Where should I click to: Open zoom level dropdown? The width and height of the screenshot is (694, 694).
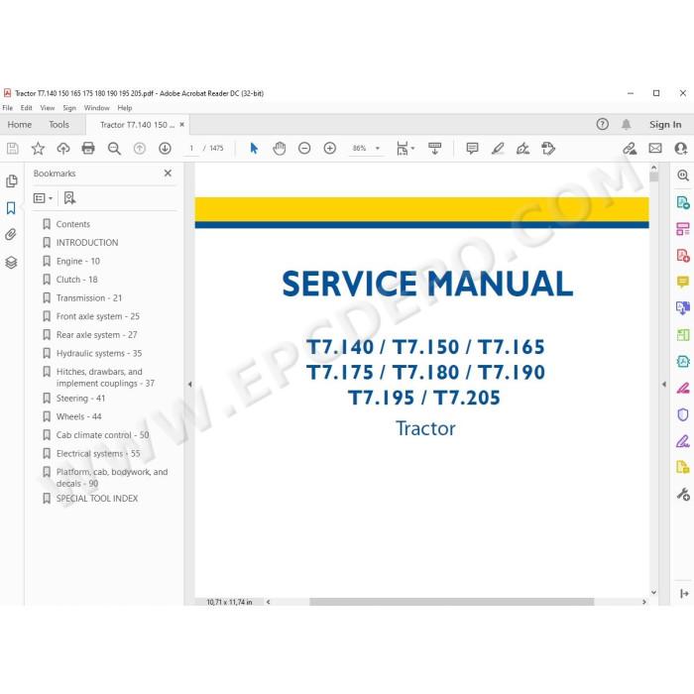378,149
